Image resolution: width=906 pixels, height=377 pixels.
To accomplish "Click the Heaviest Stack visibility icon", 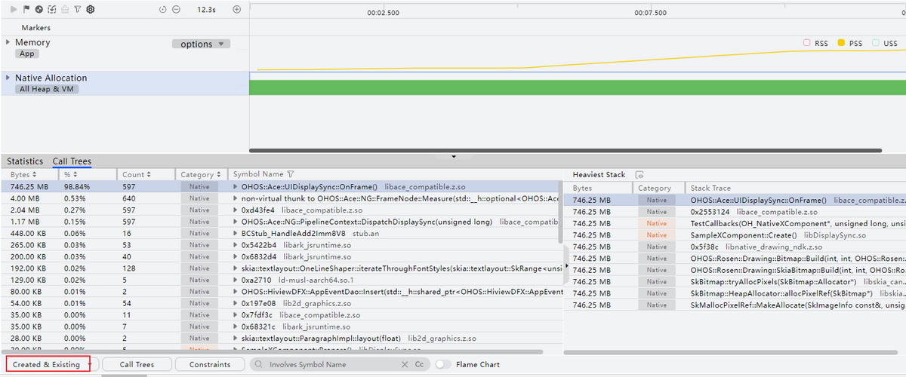I will pos(639,175).
